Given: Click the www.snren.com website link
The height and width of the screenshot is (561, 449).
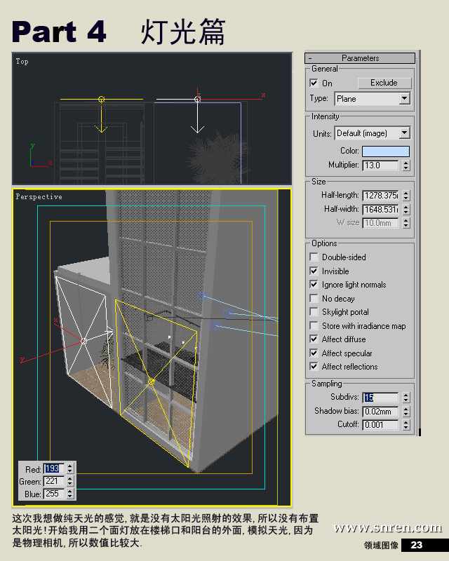Looking at the screenshot, I should point(387,528).
